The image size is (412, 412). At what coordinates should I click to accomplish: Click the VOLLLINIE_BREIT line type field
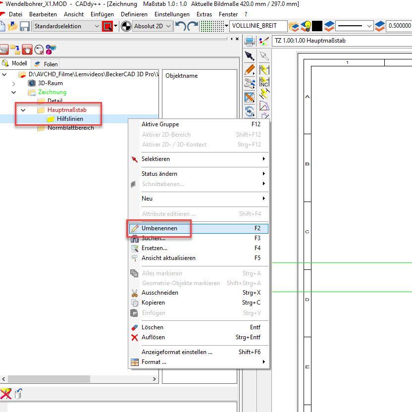click(257, 26)
